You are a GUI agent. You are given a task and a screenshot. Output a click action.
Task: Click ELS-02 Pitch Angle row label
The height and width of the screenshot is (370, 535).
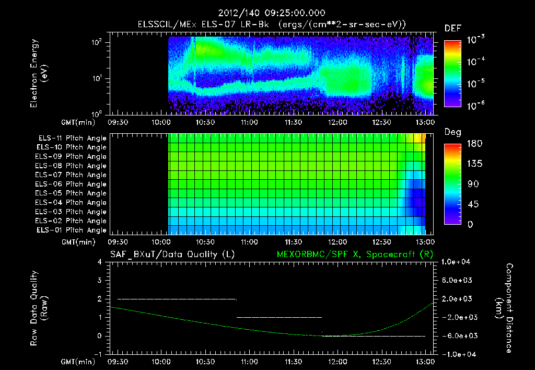pos(71,221)
